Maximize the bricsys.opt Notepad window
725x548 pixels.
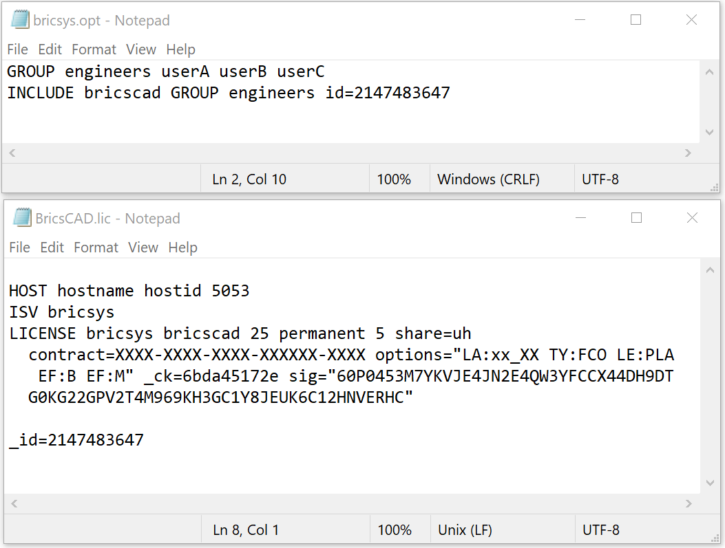tap(635, 20)
